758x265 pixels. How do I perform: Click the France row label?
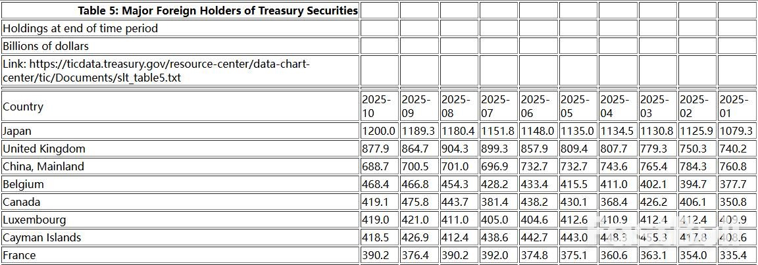click(20, 255)
